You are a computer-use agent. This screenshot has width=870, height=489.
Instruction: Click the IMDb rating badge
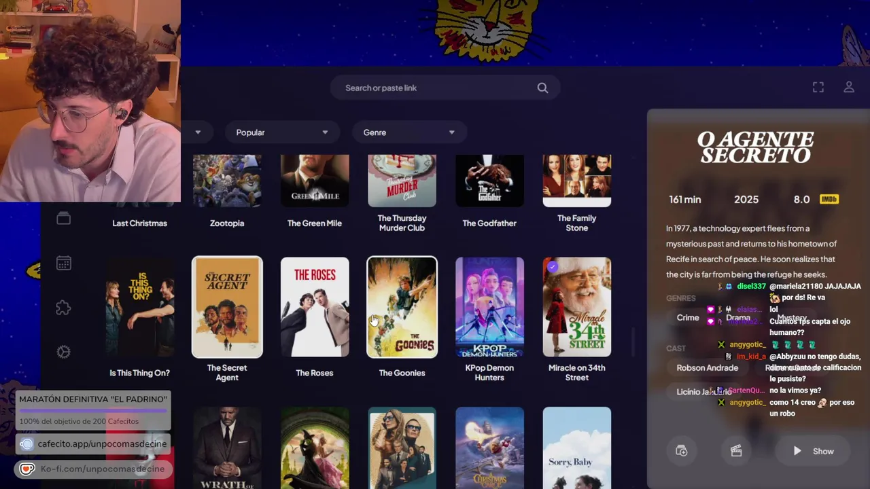tap(829, 199)
